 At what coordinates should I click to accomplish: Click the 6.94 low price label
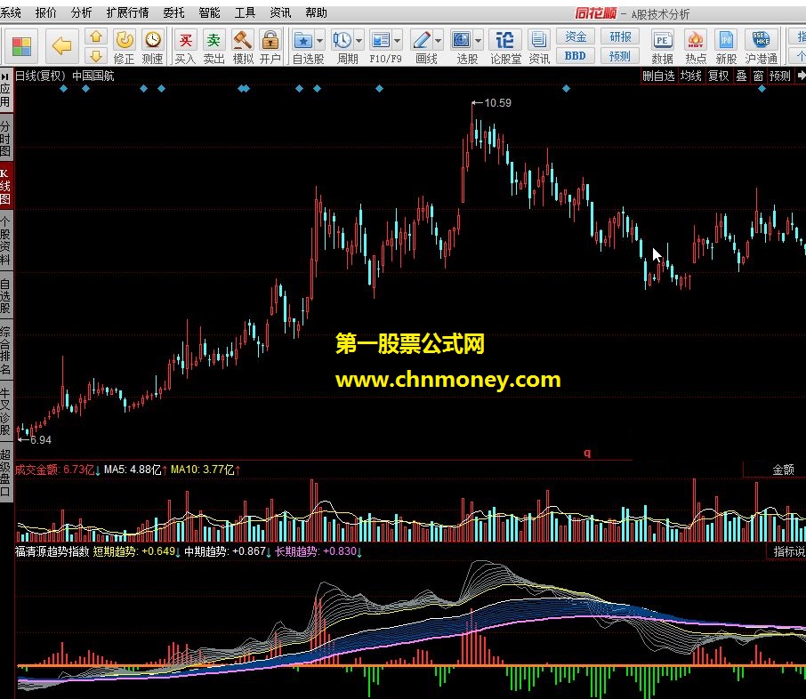pos(41,440)
